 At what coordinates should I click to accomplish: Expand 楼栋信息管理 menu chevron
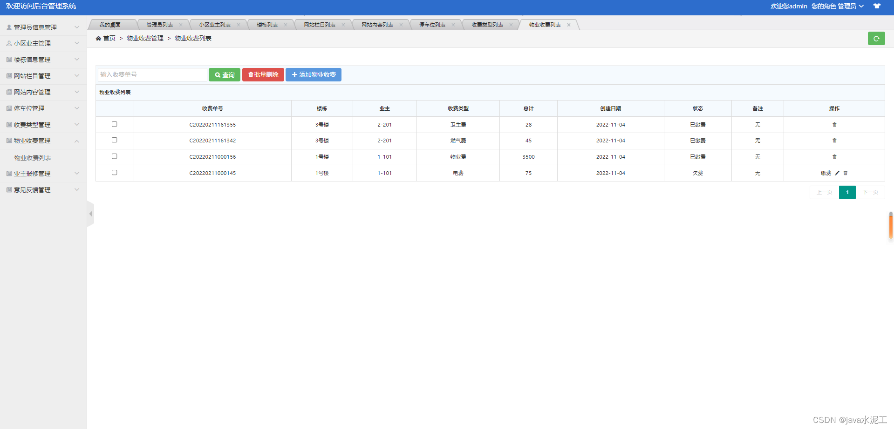(77, 60)
